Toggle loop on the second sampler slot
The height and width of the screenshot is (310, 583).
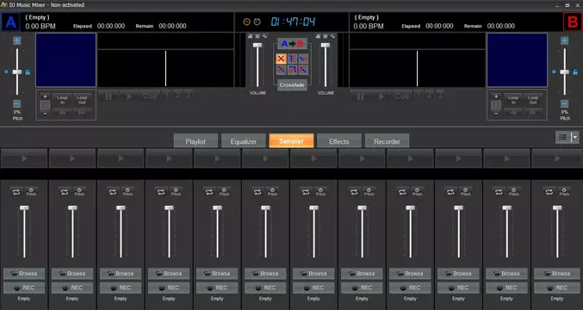pos(65,192)
